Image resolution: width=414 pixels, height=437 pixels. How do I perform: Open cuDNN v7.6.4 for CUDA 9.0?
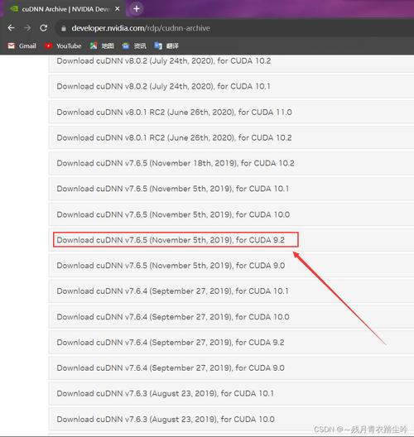tap(231, 367)
